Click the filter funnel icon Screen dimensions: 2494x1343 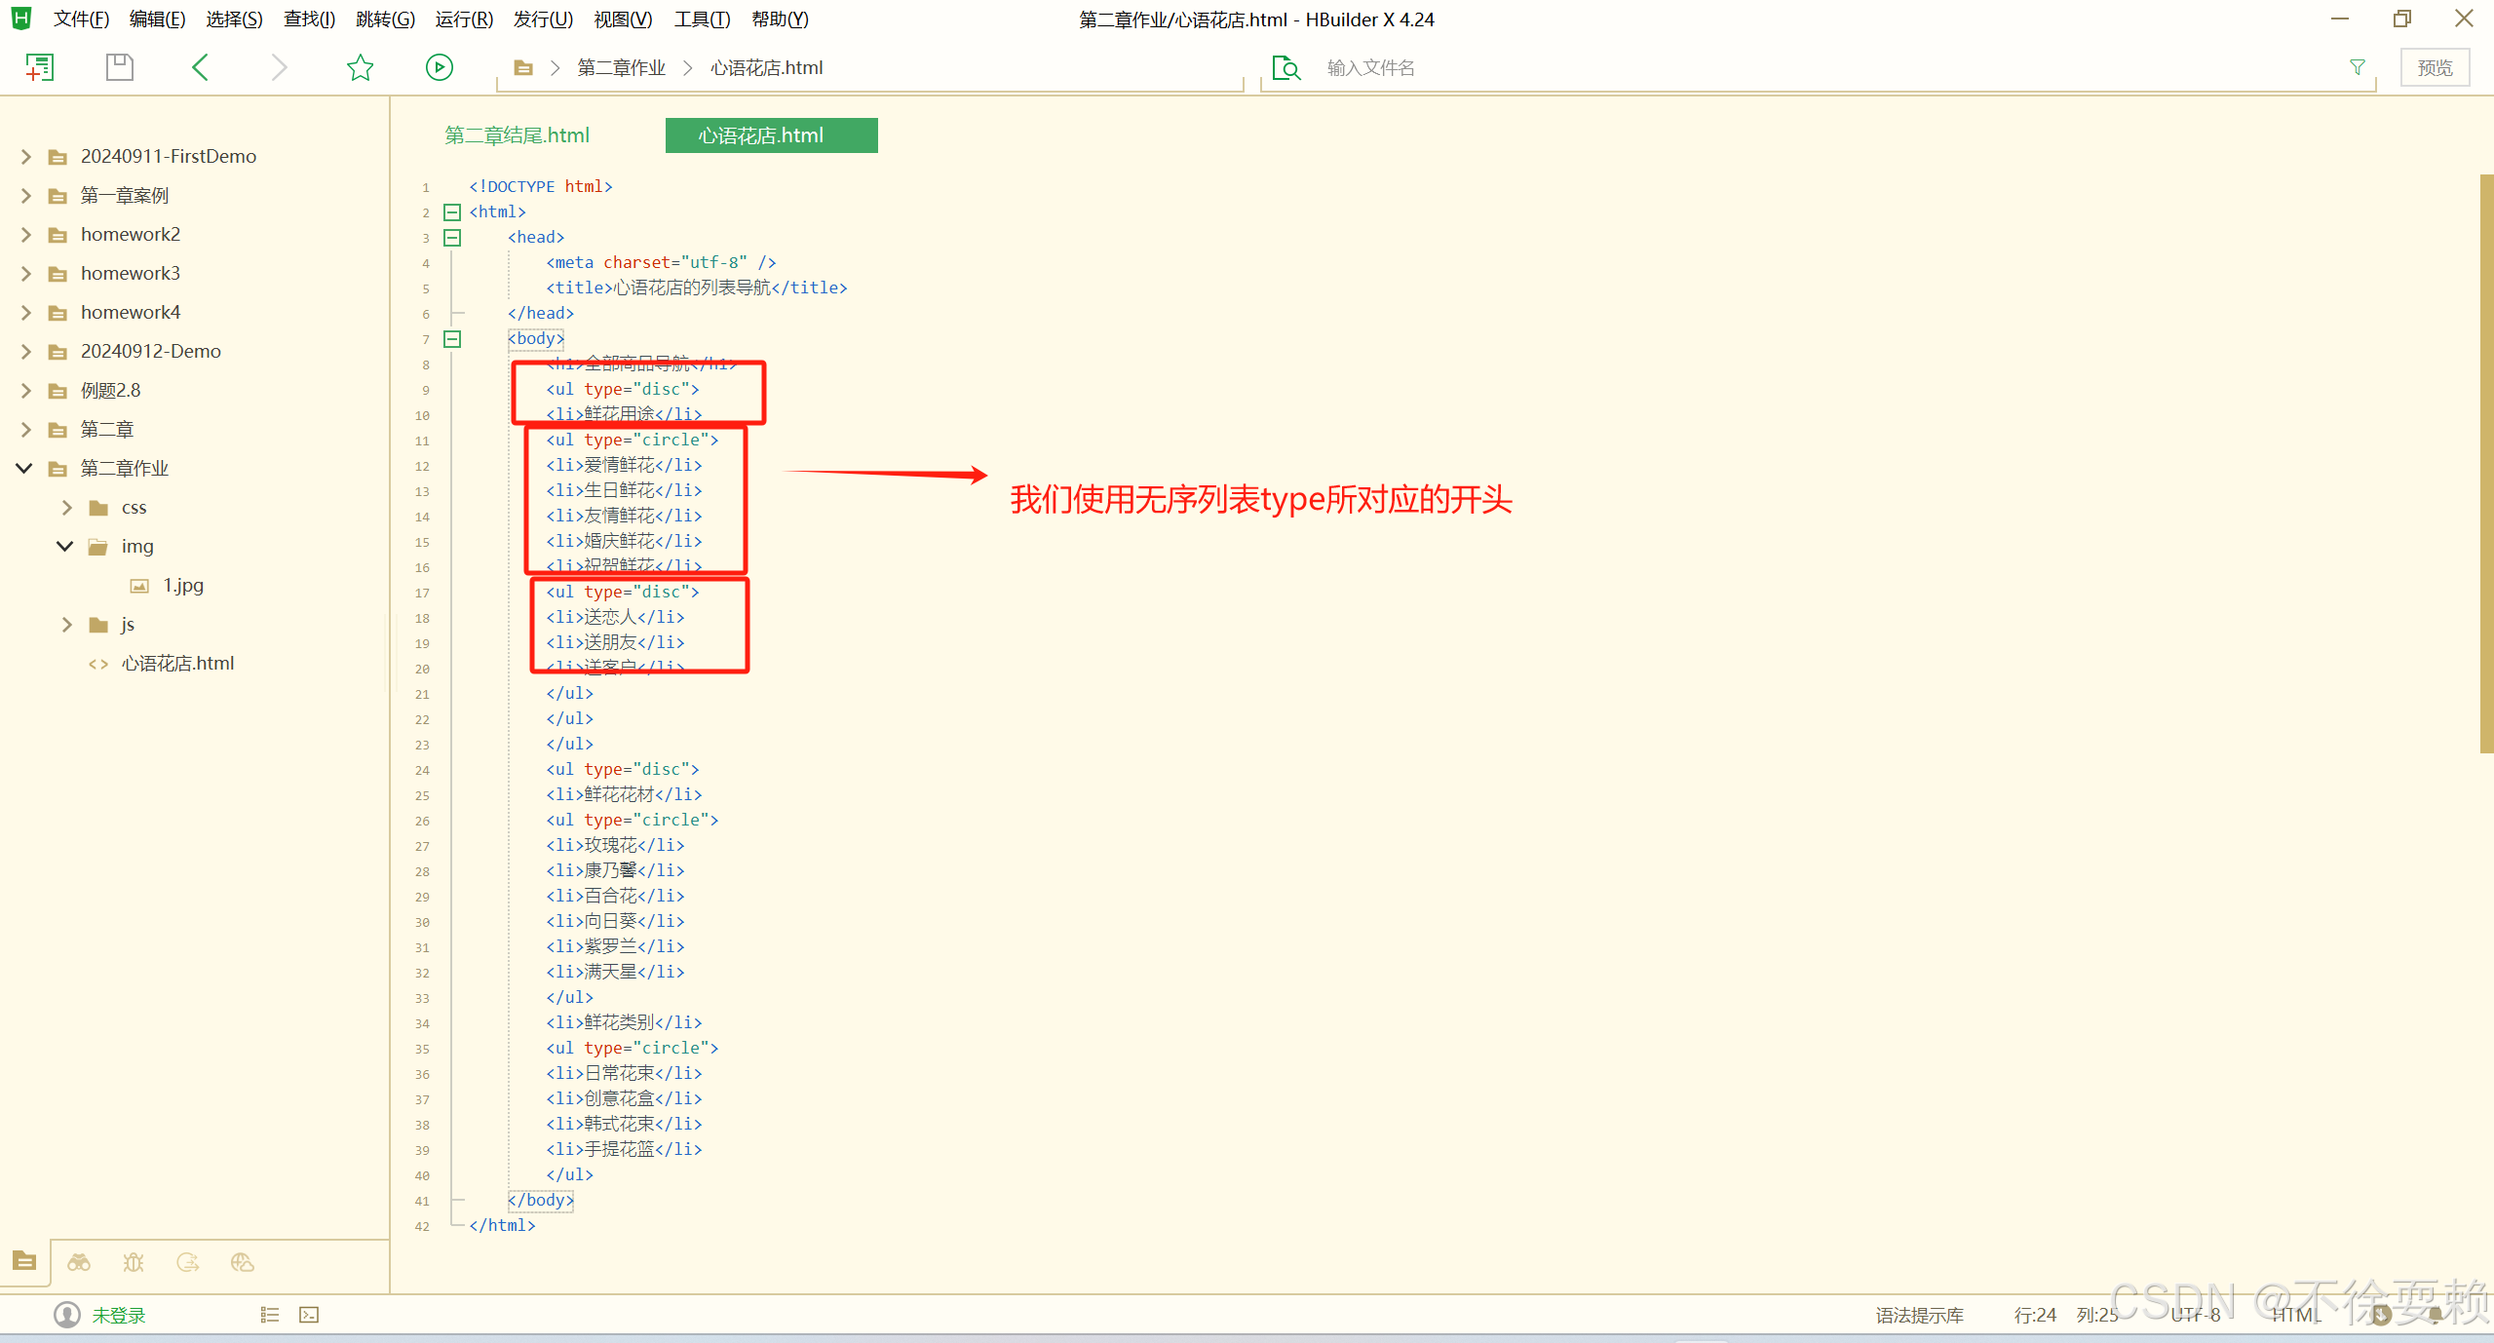point(2357,67)
